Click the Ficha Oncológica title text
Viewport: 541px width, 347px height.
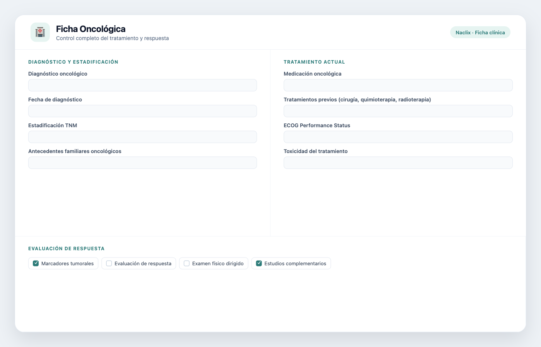91,29
